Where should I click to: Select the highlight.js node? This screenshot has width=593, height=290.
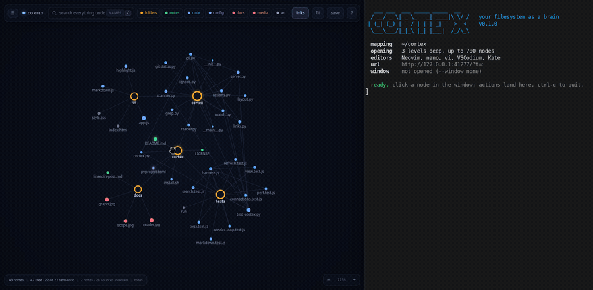tap(126, 66)
